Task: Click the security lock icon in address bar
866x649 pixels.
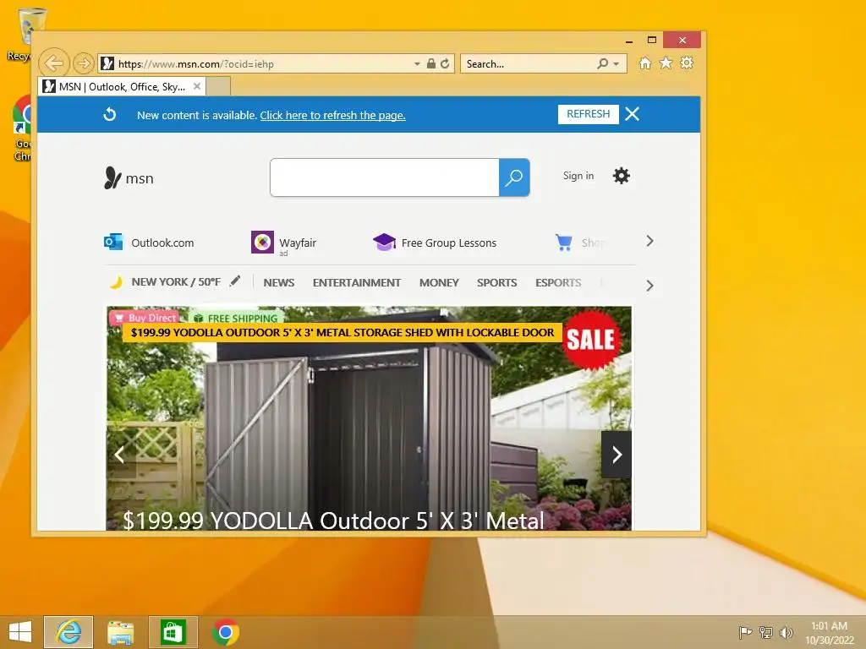Action: pyautogui.click(x=431, y=63)
